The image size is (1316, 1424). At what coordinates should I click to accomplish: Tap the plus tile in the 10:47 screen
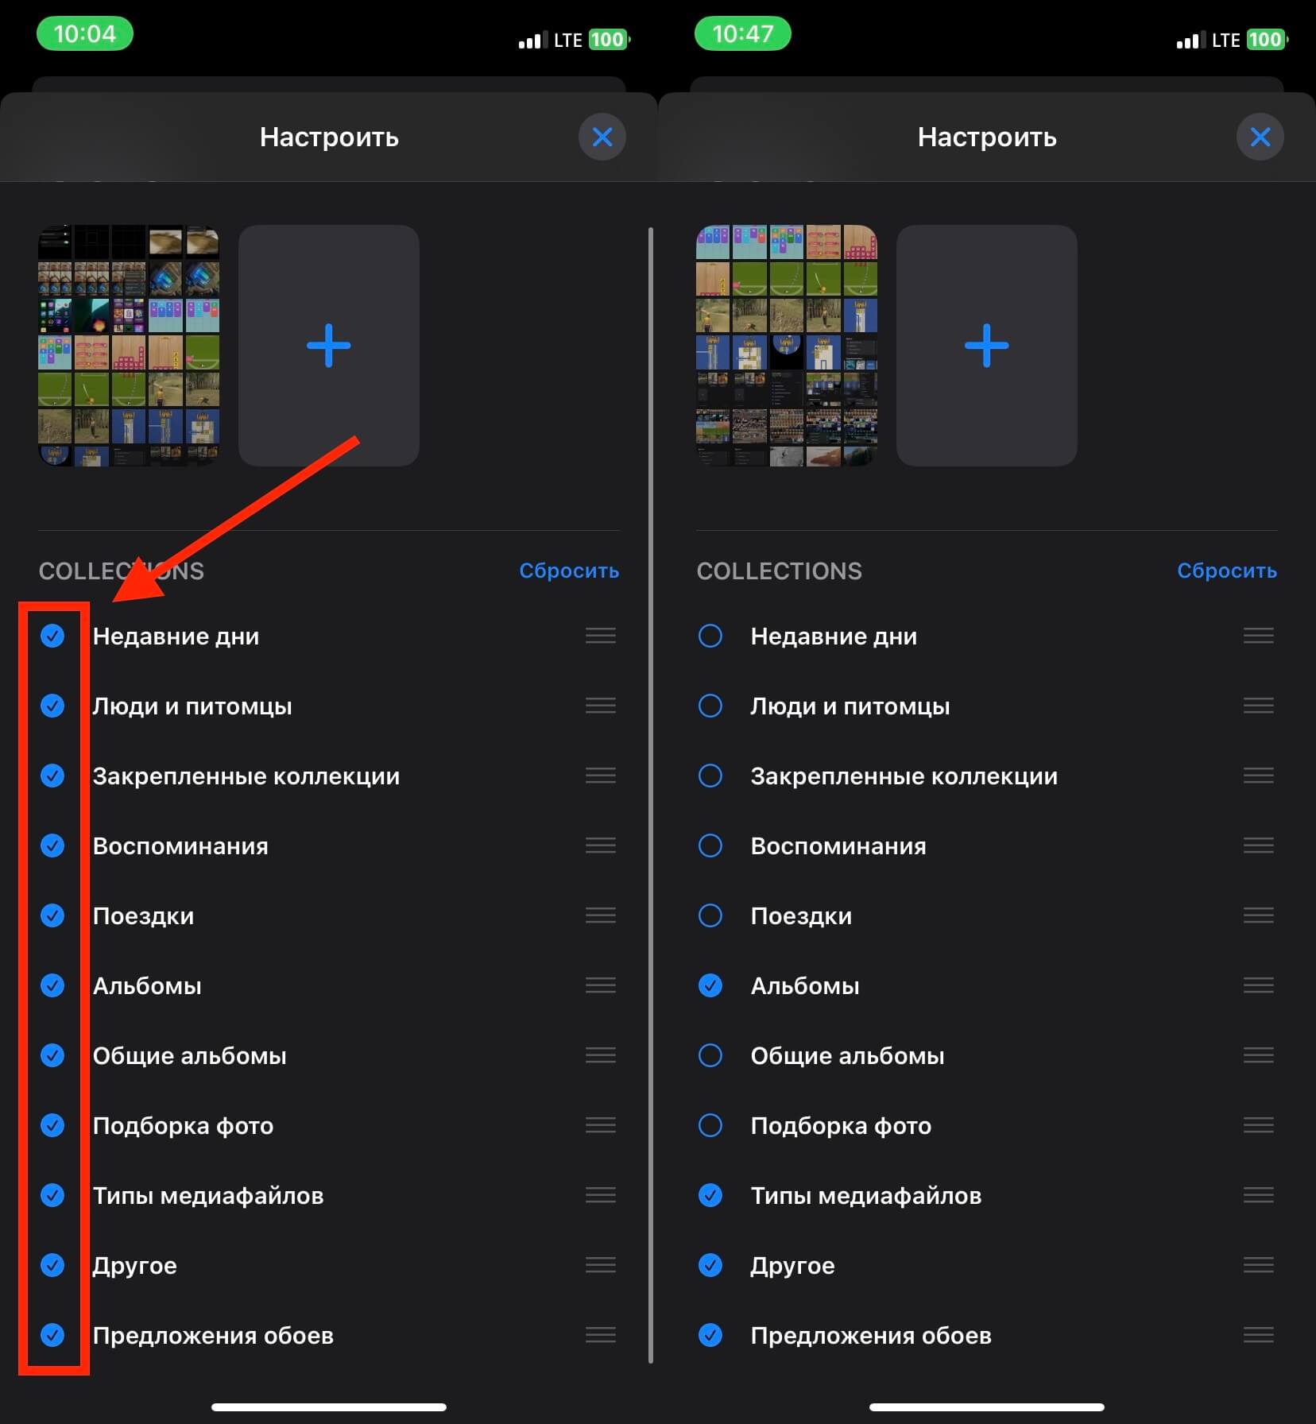pyautogui.click(x=986, y=346)
